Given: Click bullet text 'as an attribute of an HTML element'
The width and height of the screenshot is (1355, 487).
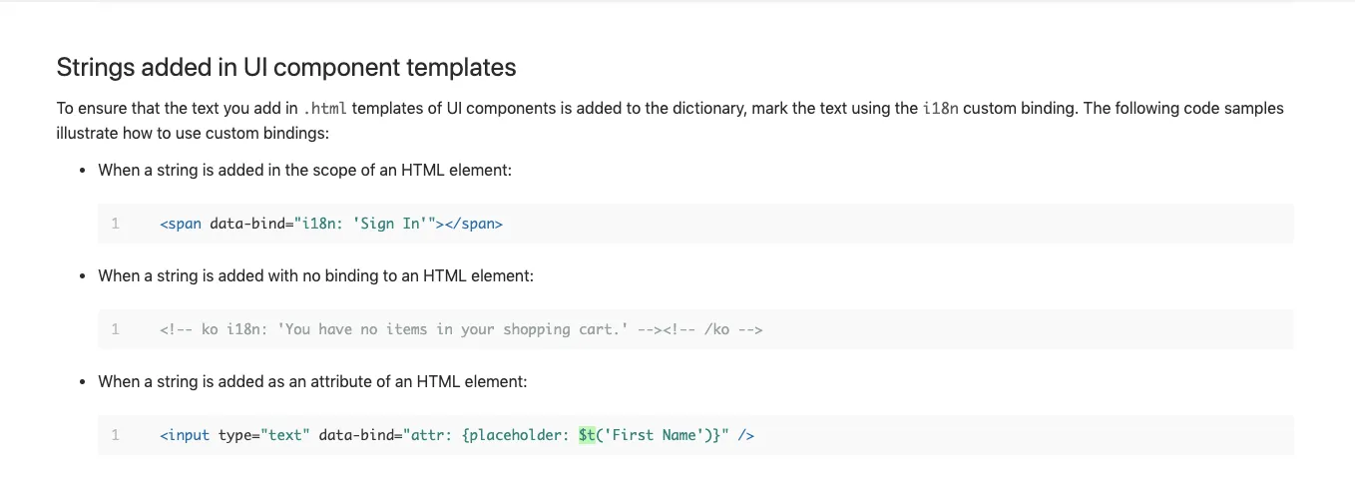Looking at the screenshot, I should (311, 381).
